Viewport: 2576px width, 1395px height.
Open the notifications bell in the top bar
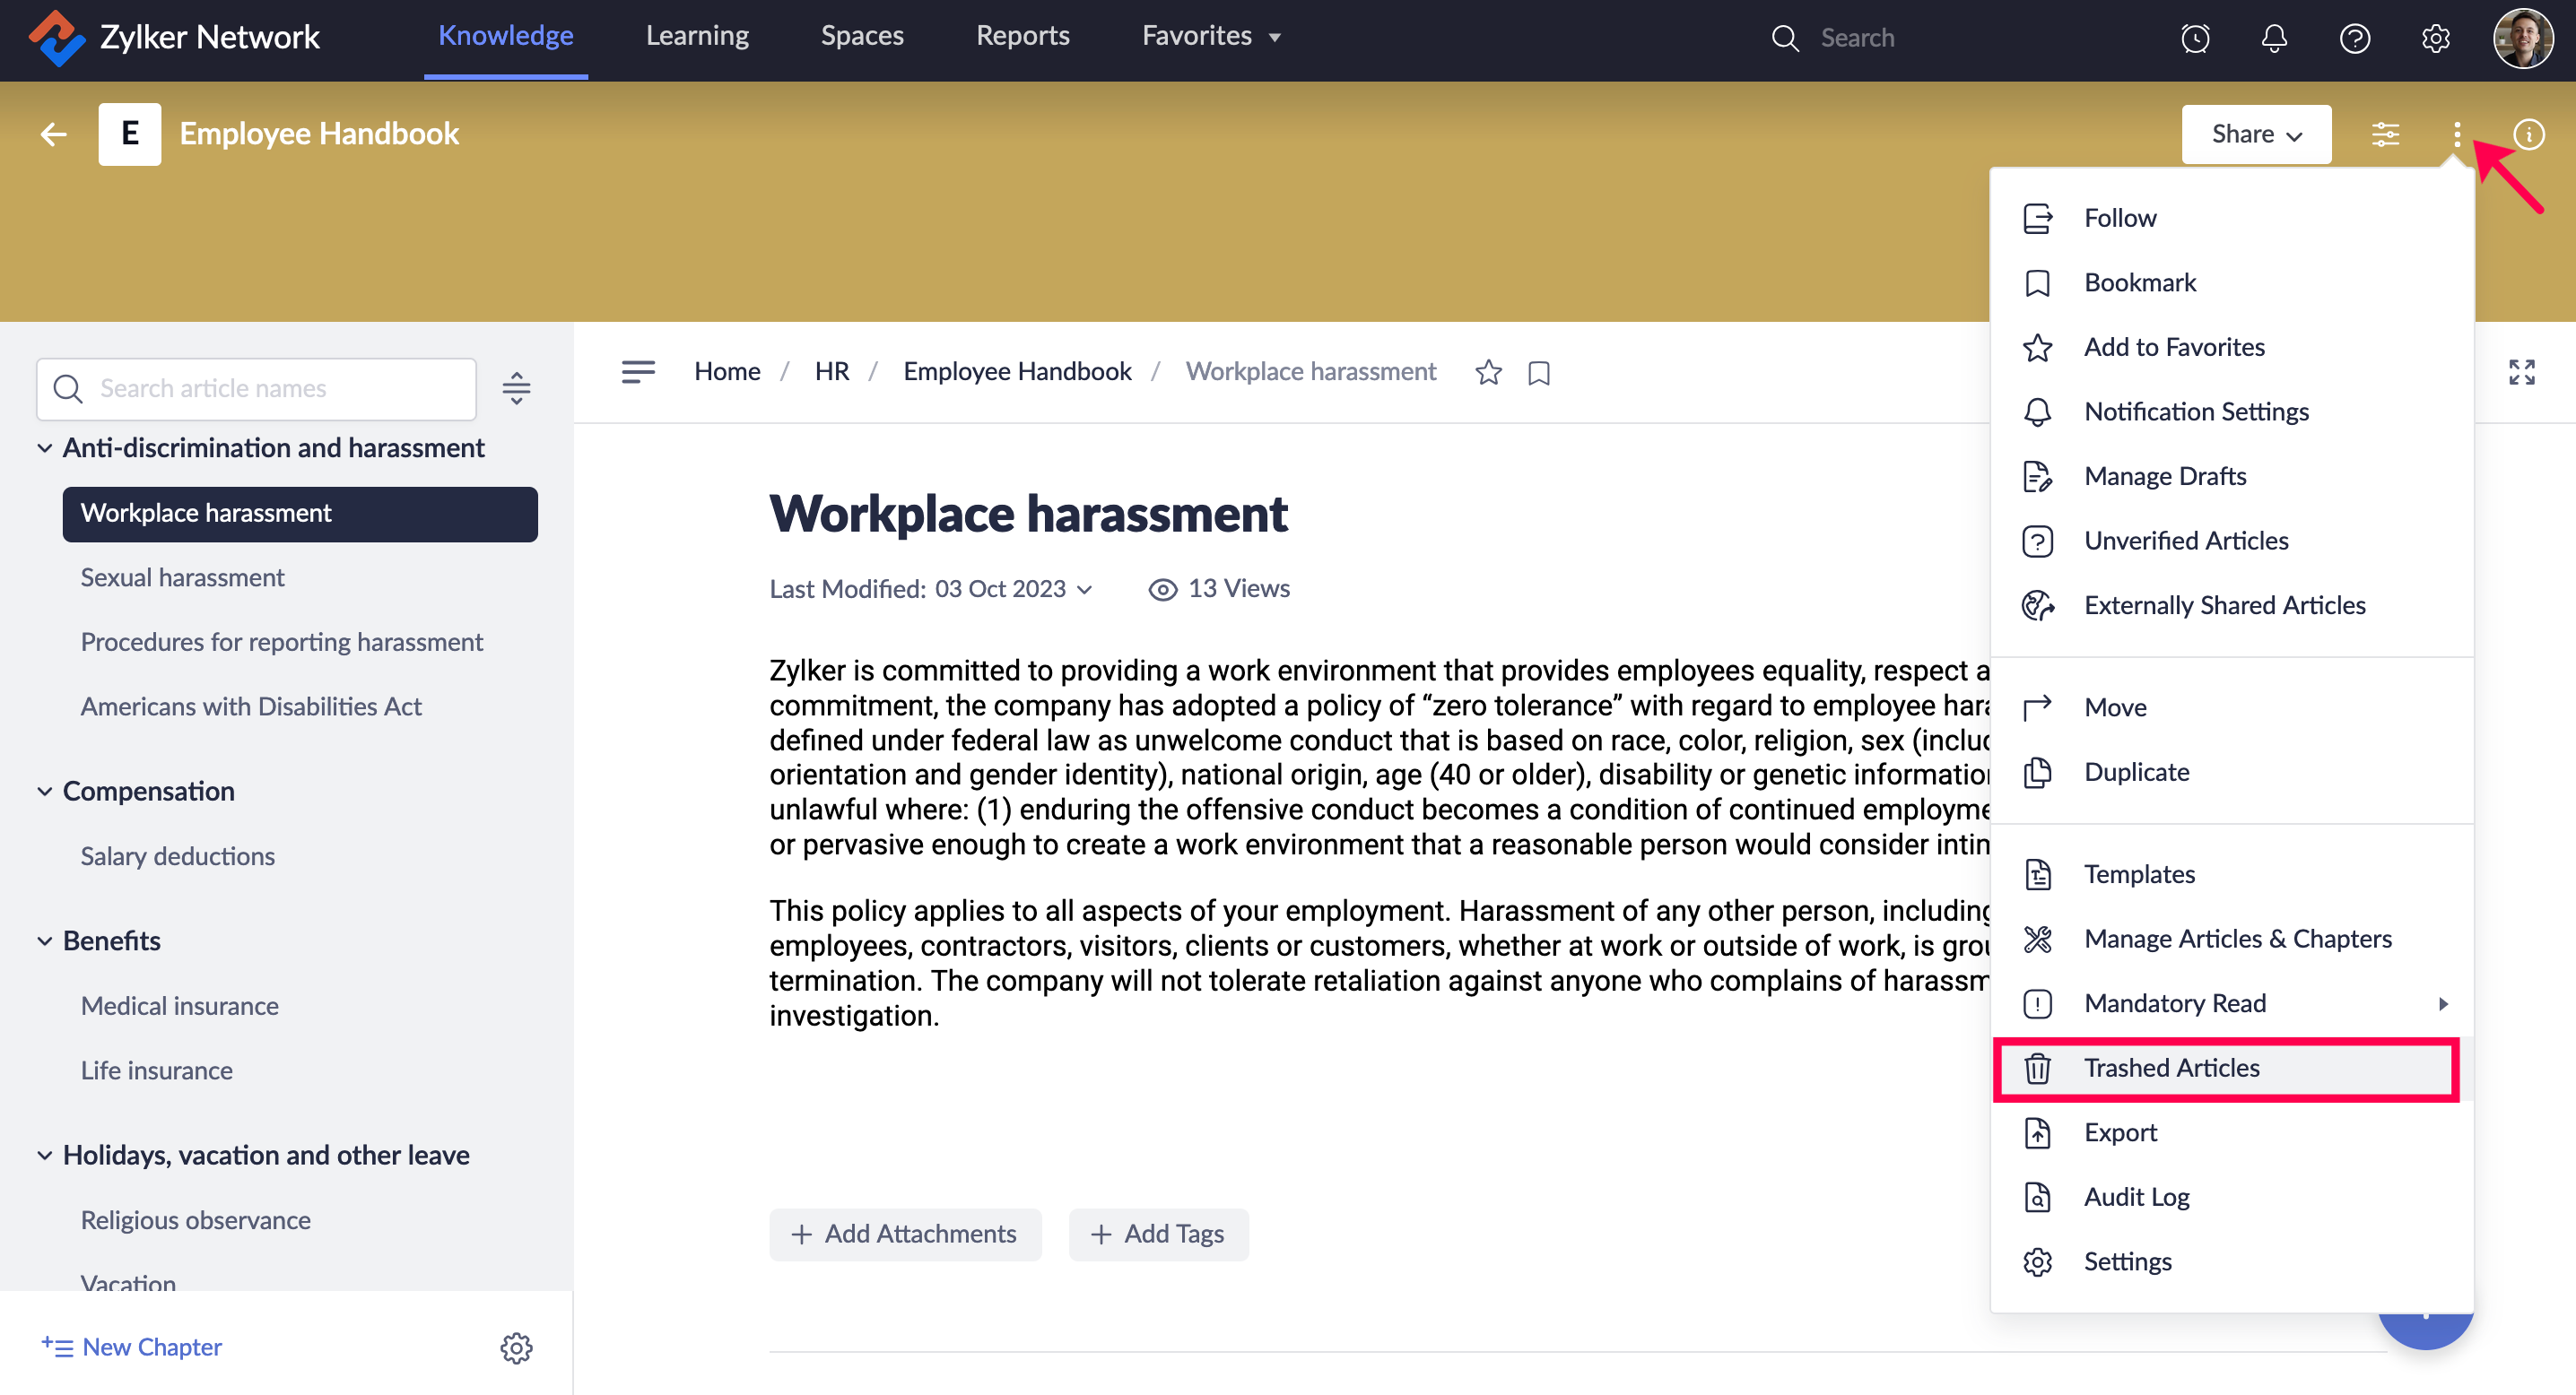click(x=2274, y=38)
